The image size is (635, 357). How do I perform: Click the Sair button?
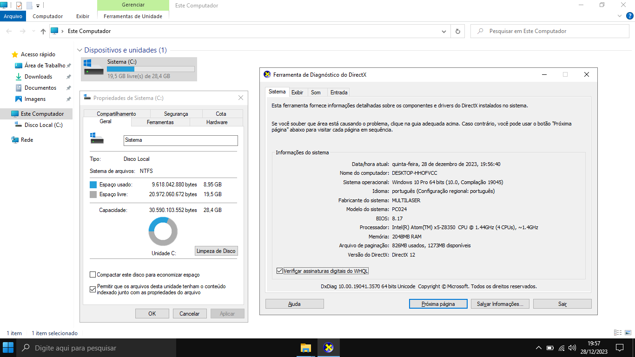pyautogui.click(x=562, y=304)
